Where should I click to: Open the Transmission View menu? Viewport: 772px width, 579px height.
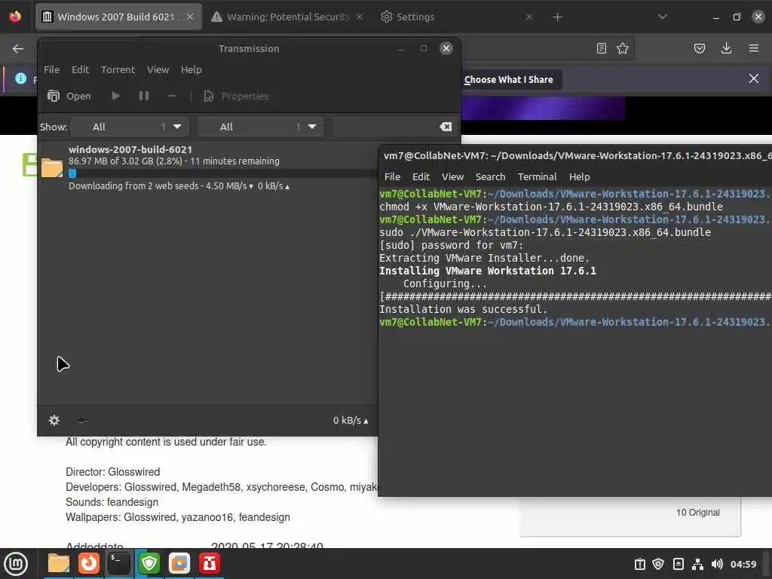pyautogui.click(x=158, y=69)
